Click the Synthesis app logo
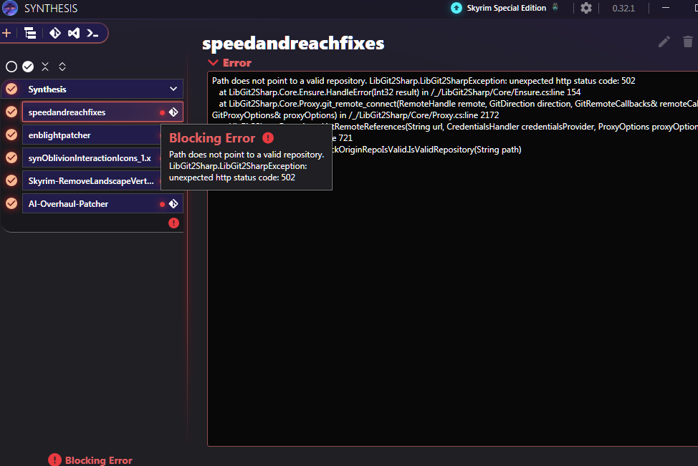The image size is (698, 466). 10,8
